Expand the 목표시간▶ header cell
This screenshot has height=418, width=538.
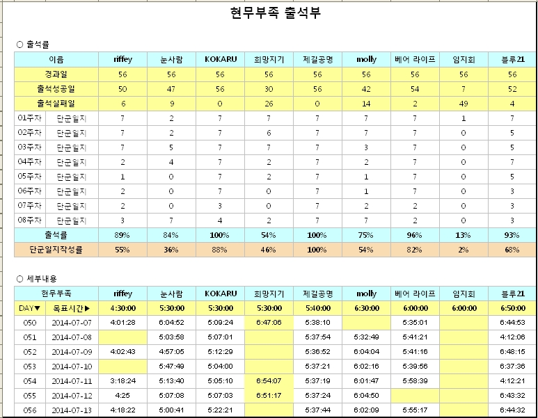point(72,308)
